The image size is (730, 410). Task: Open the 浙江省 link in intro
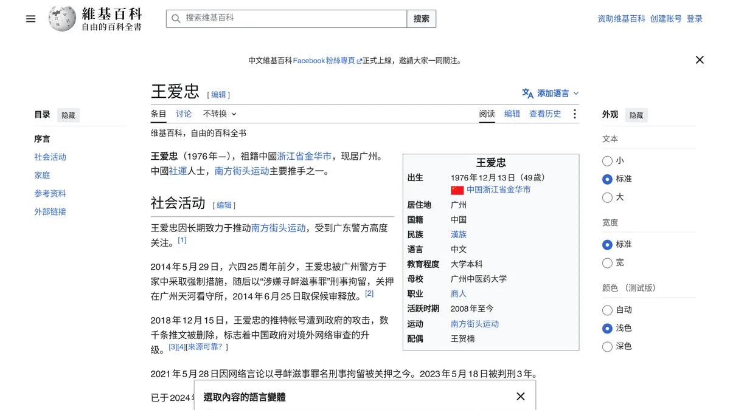click(x=290, y=157)
